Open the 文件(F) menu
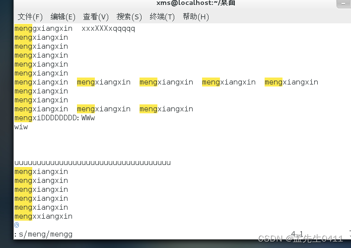 30,17
